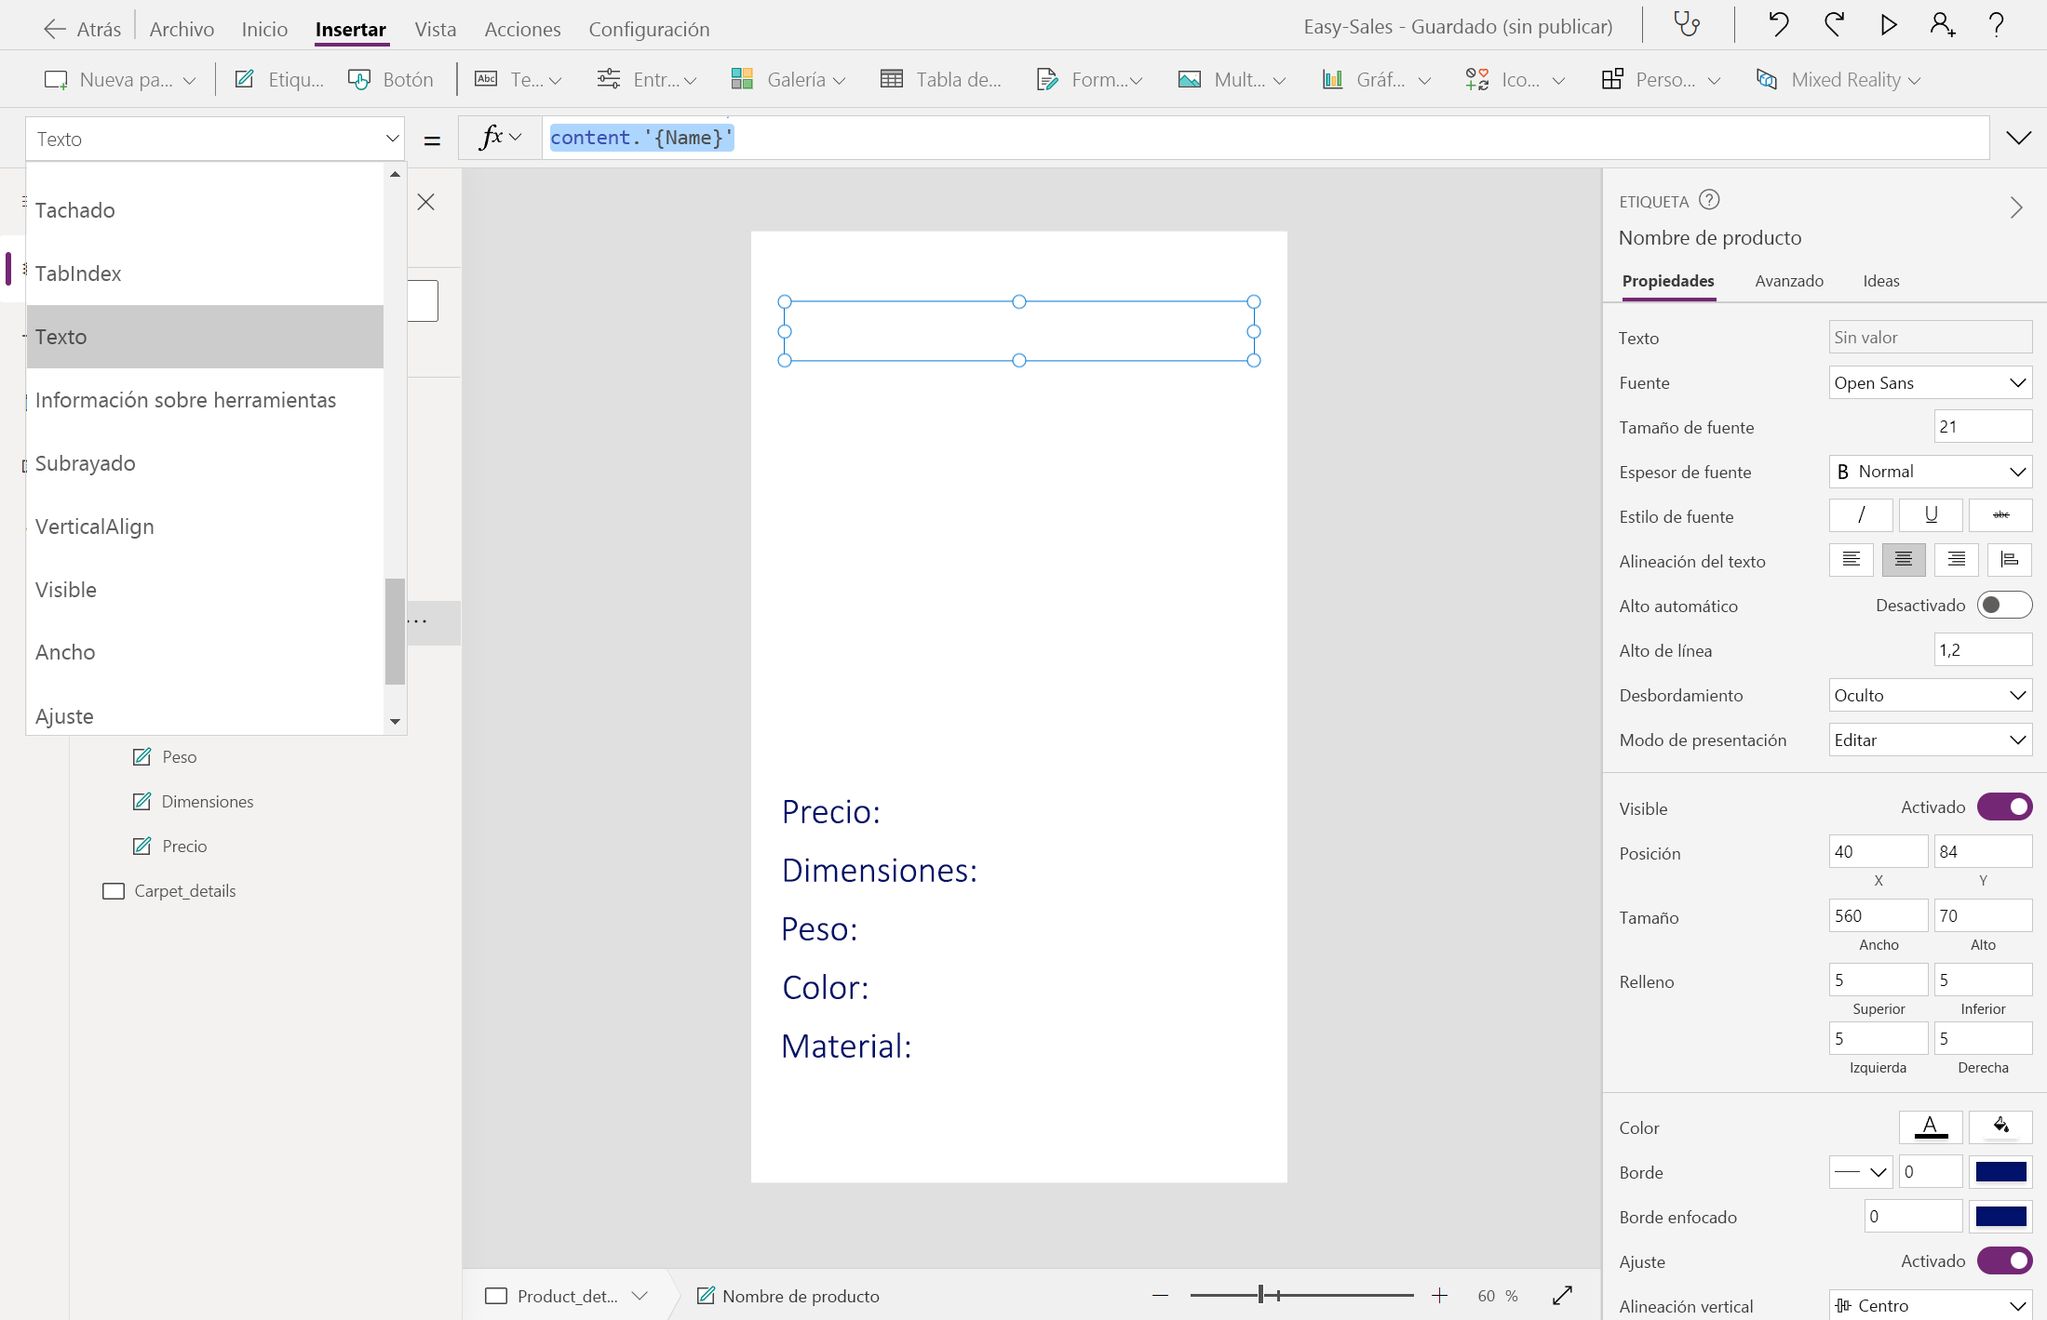Switch to the Avanzado tab
This screenshot has height=1320, width=2047.
click(x=1788, y=281)
